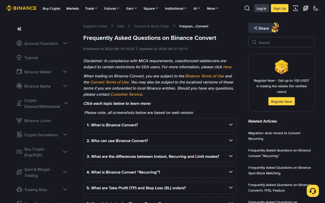
Task: Click the Log In button
Action: pos(262,8)
